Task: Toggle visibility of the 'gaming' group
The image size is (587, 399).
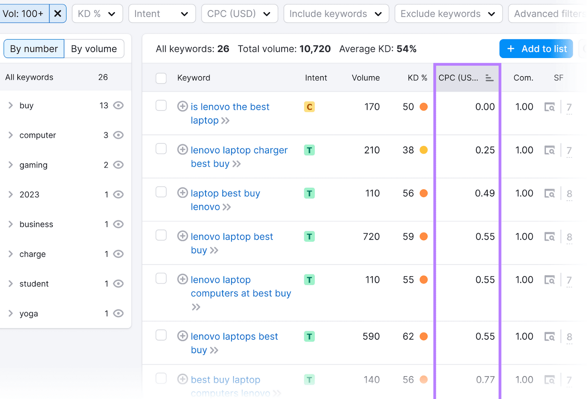Action: click(118, 165)
